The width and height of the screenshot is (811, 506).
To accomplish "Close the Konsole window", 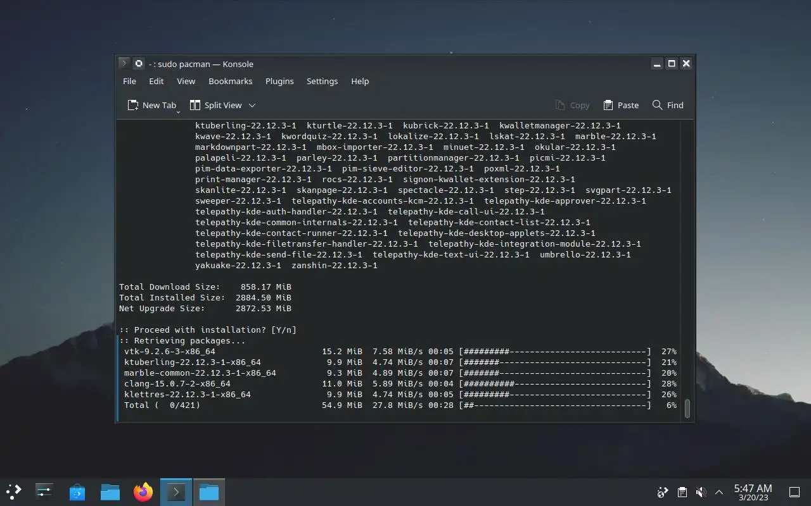I will (686, 63).
